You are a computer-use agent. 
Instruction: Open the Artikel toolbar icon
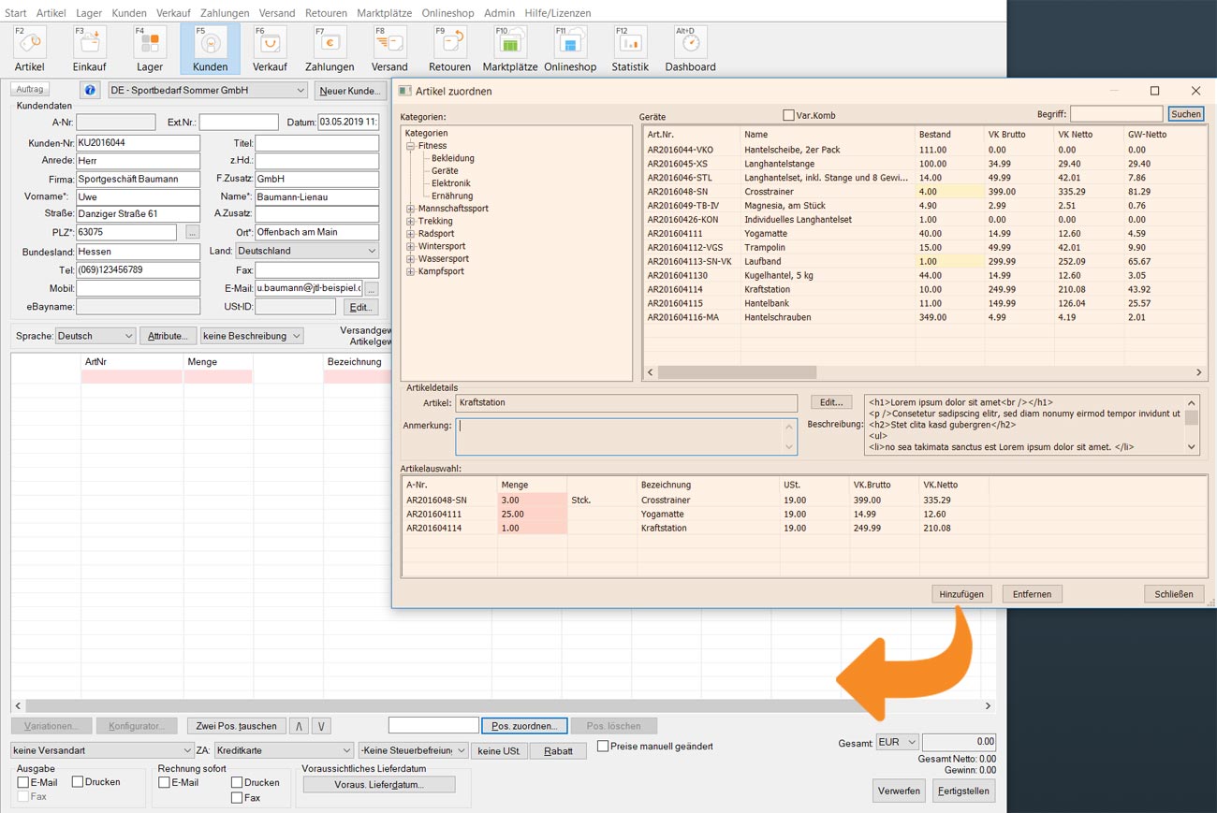(x=29, y=44)
